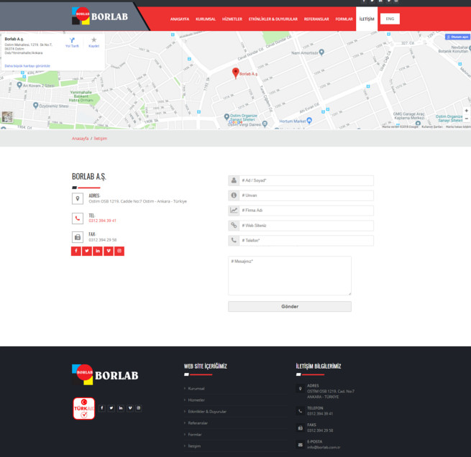Click the Nam Amortisör map marker
This screenshot has height=457, width=471.
[x=321, y=52]
